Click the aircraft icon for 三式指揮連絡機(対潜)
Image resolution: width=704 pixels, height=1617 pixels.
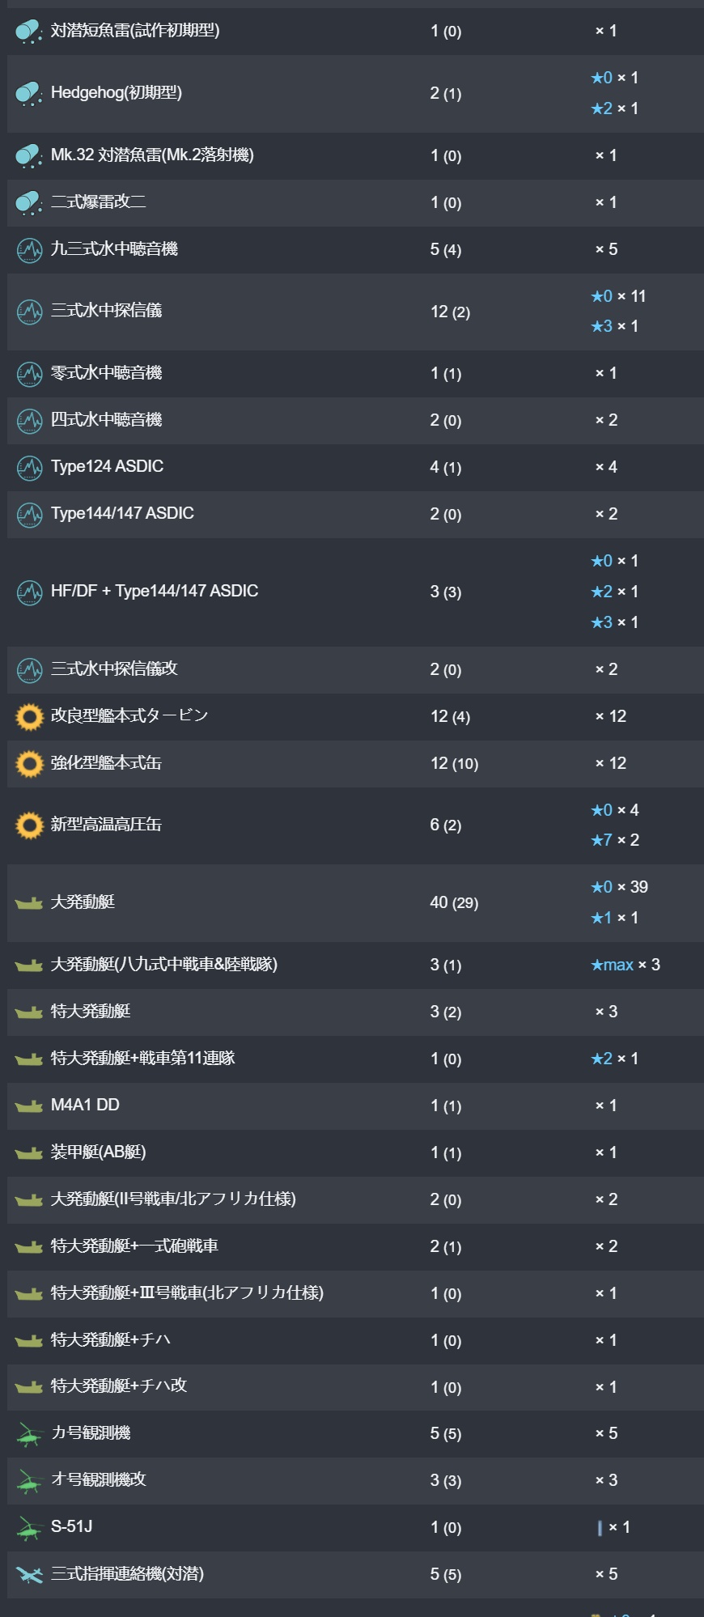29,1575
